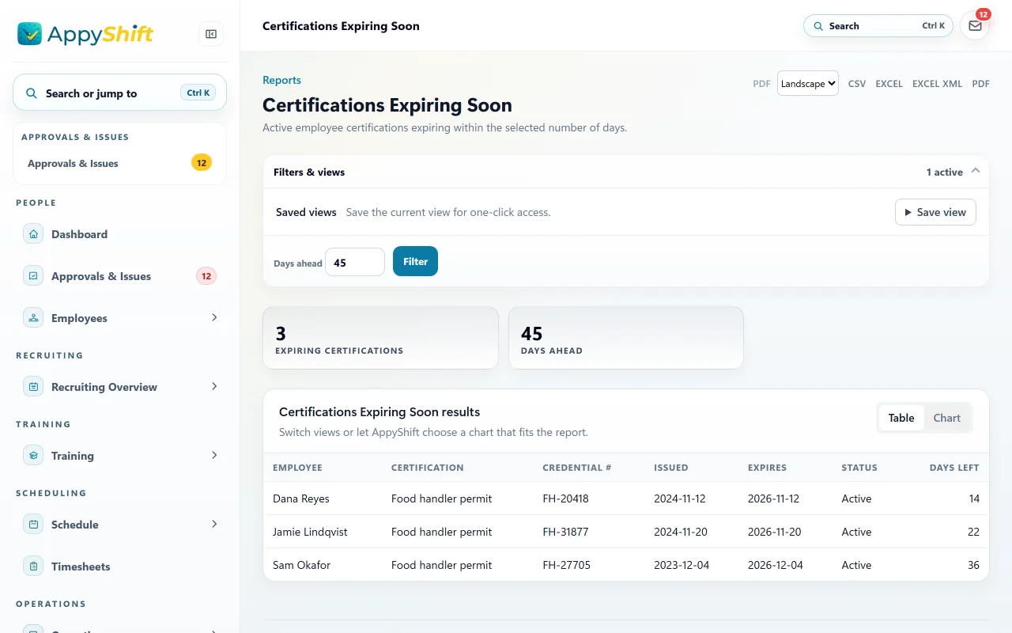
Task: Open Approvals & Issues with yellow badge
Action: [x=119, y=164]
